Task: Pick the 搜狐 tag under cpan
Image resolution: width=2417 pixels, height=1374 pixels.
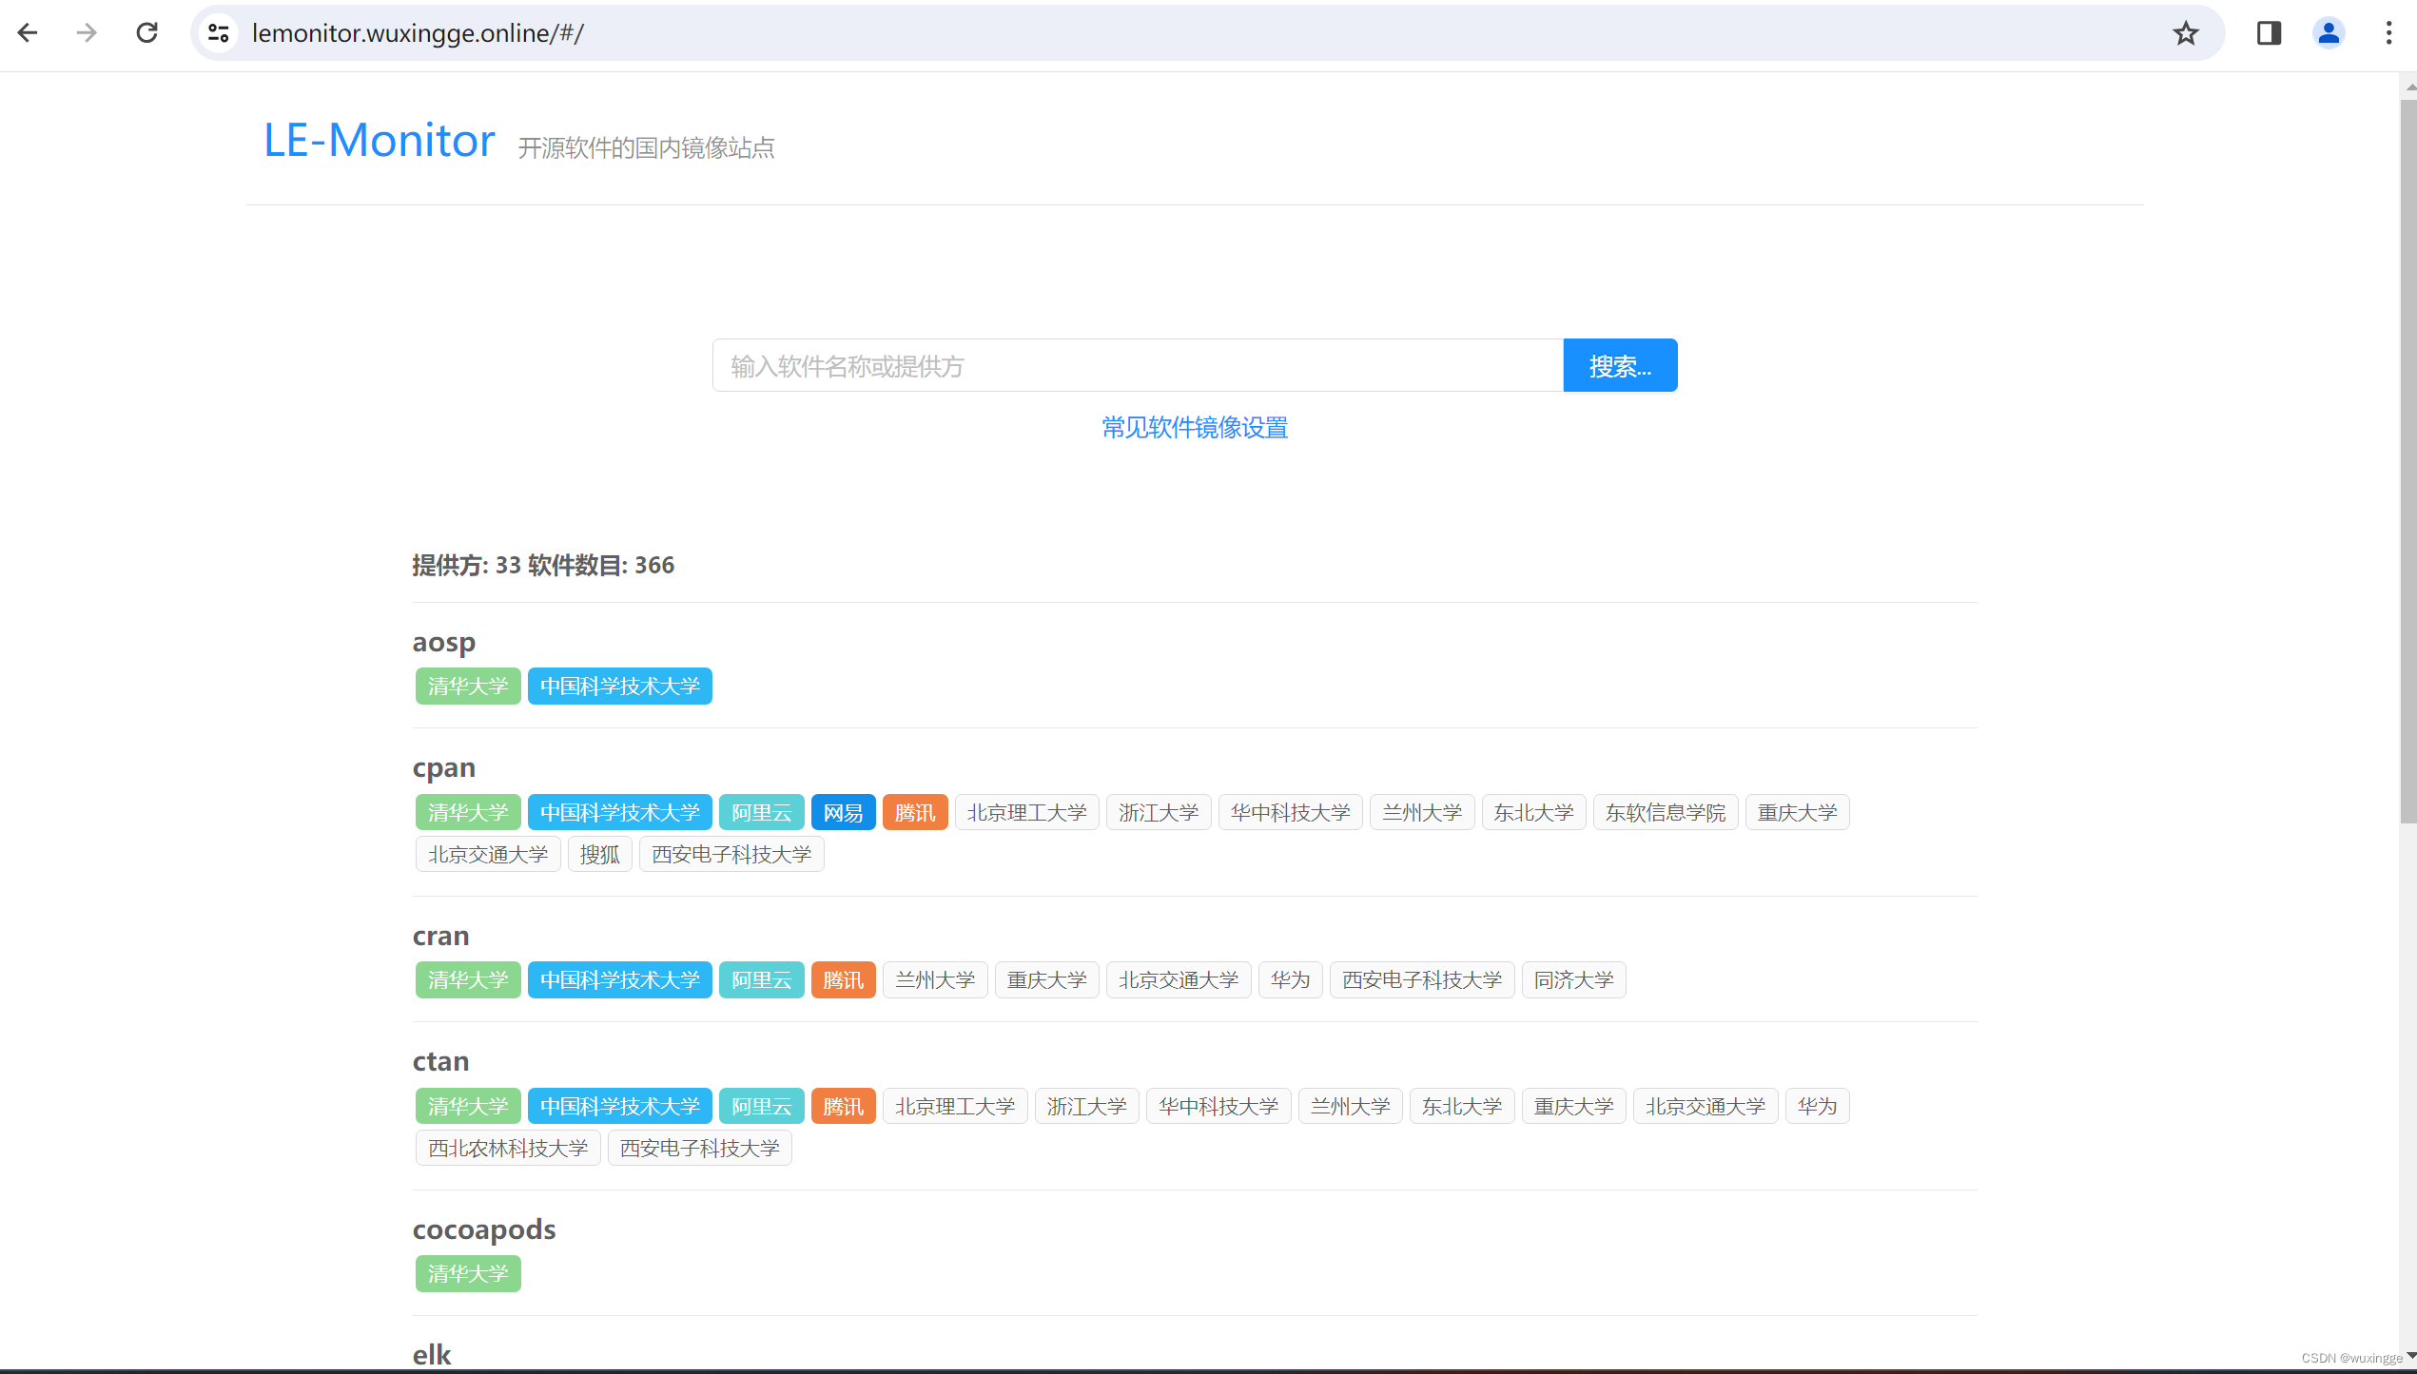Action: (600, 855)
